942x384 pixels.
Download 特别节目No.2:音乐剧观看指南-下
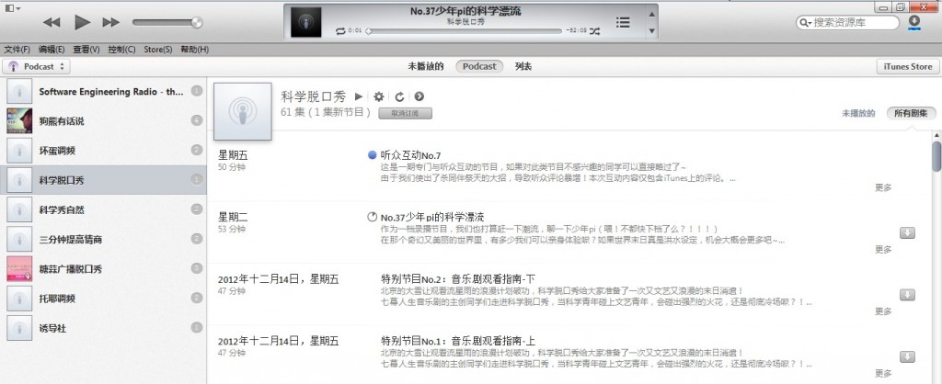(907, 295)
